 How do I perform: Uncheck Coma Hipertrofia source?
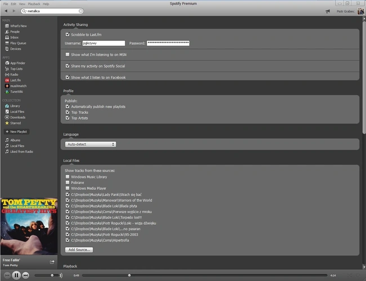[x=68, y=240]
